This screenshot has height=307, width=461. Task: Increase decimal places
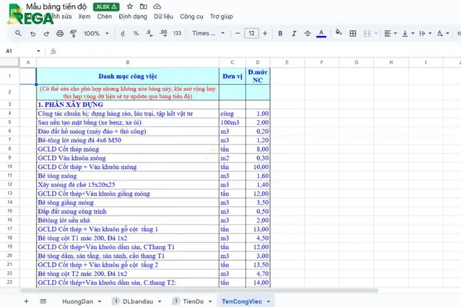click(163, 33)
